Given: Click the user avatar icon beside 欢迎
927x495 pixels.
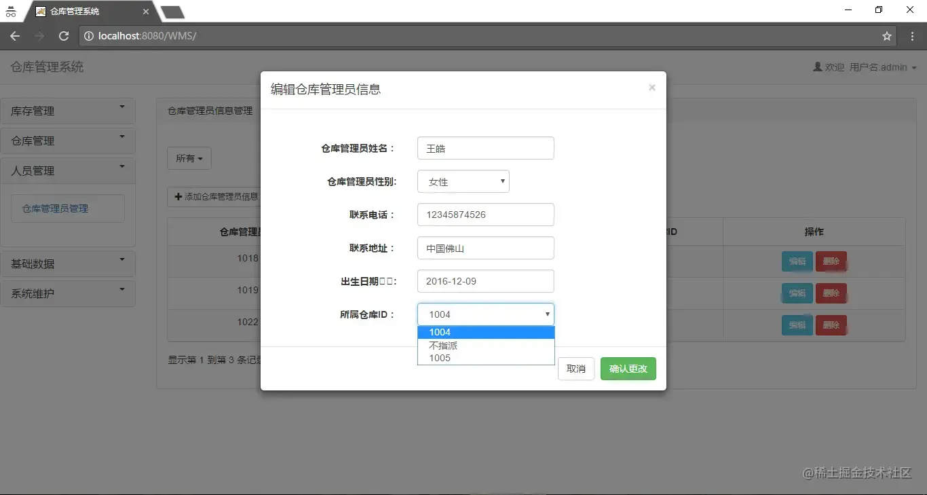Looking at the screenshot, I should 818,67.
